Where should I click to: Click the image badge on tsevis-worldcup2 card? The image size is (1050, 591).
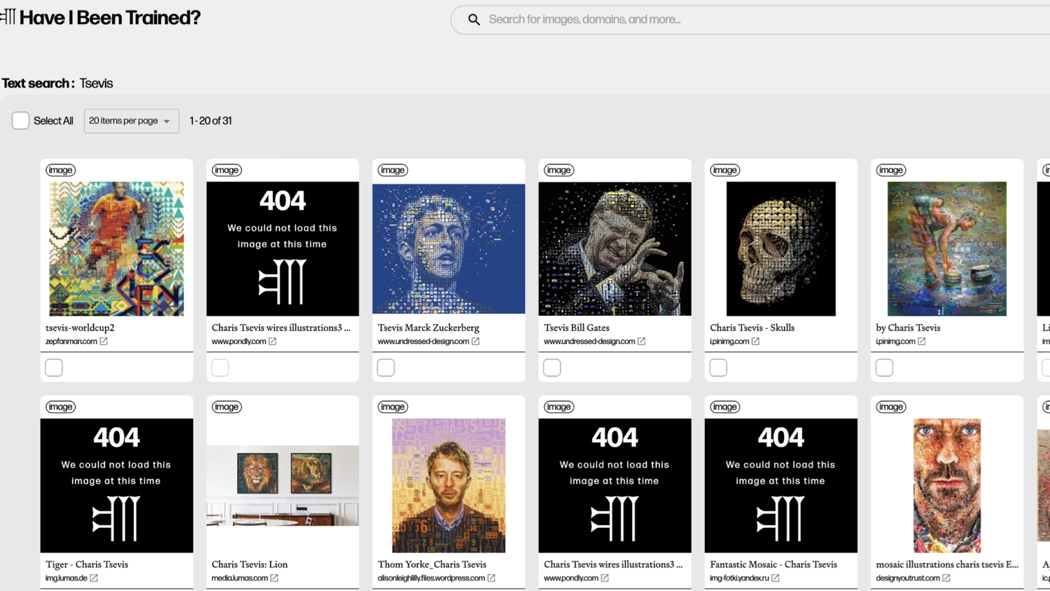coord(60,170)
